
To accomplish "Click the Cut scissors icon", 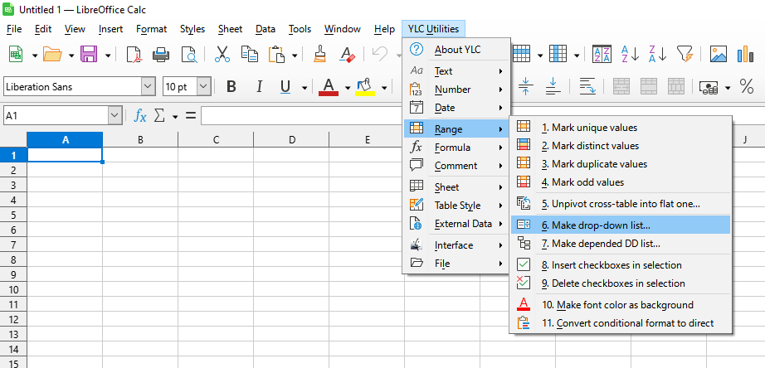I will pos(222,55).
